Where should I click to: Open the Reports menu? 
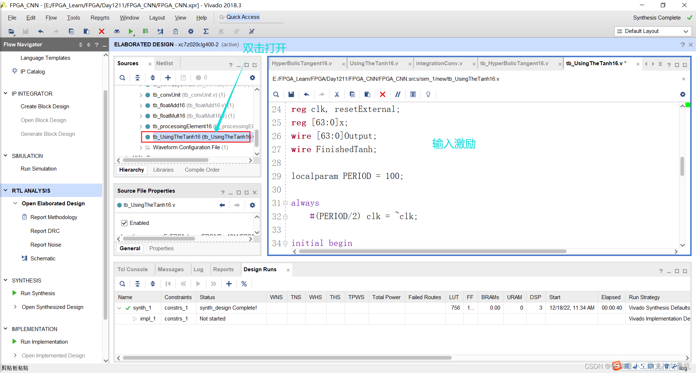(100, 18)
